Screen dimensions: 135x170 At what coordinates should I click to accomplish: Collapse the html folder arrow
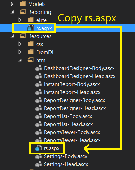pos(20,60)
